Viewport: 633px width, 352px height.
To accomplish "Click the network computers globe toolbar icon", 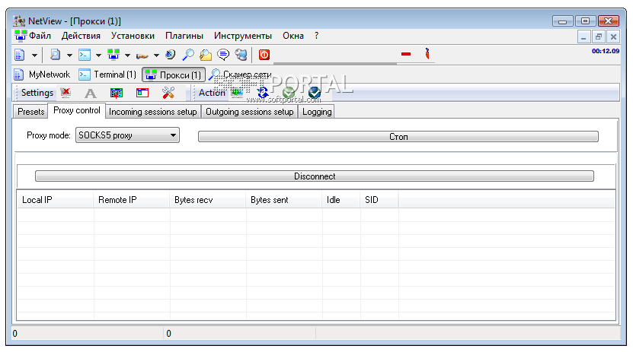I will coord(241,55).
